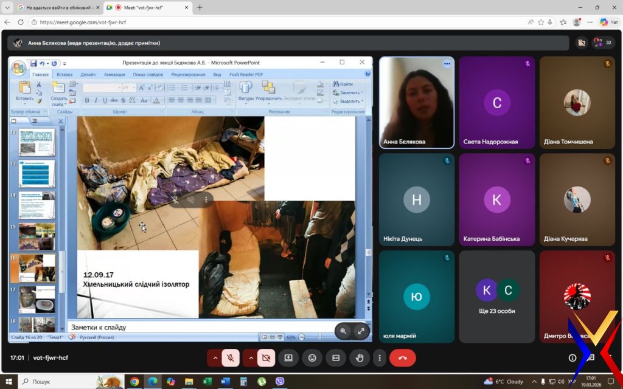Expand microphone audio settings arrow
Viewport: 623px width, 389px height.
pos(215,358)
